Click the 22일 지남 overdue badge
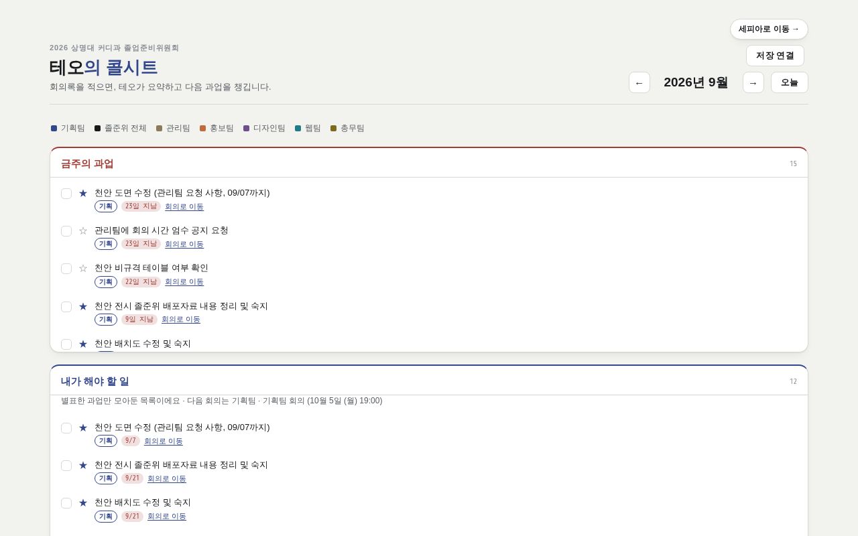The image size is (858, 536). pyautogui.click(x=141, y=281)
